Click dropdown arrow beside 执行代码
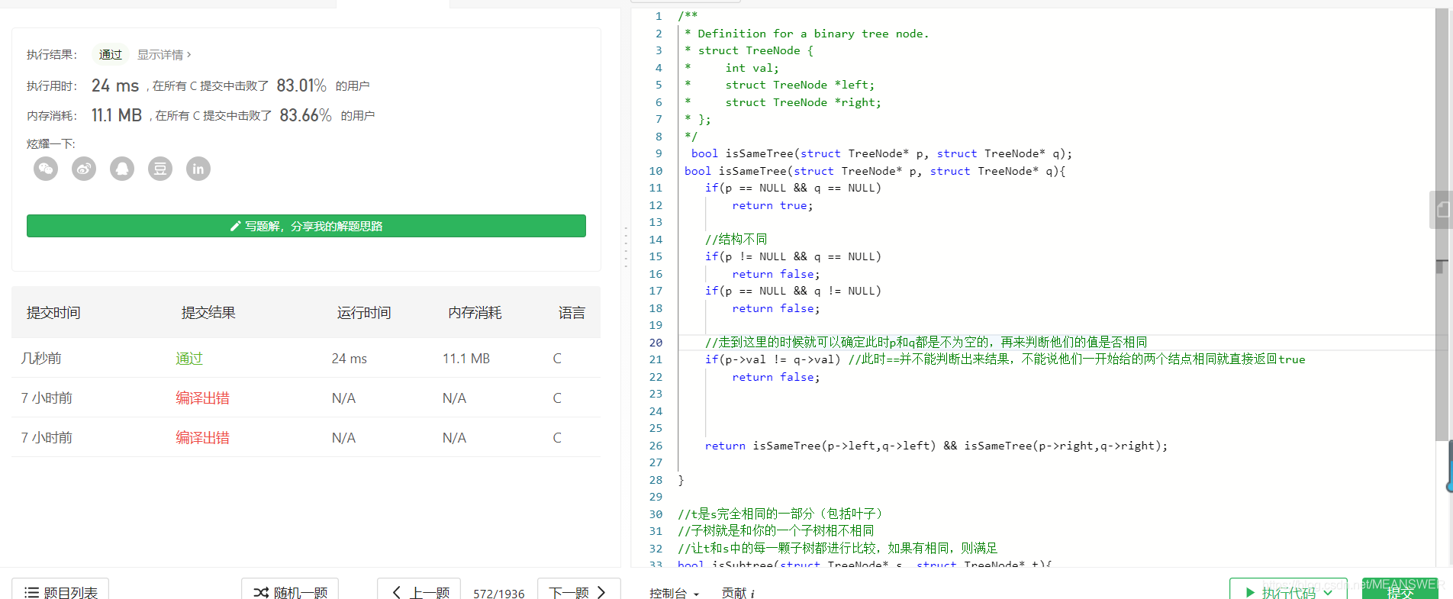This screenshot has width=1453, height=599. (x=1328, y=593)
